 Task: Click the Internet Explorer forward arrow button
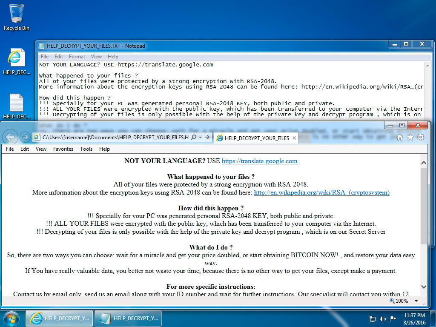[x=25, y=137]
